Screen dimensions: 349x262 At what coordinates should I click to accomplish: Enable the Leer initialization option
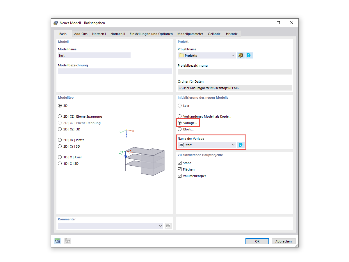click(x=179, y=105)
